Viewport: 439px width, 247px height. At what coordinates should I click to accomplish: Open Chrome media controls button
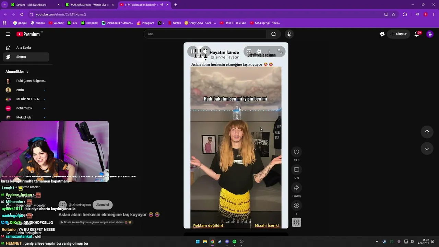click(x=417, y=14)
